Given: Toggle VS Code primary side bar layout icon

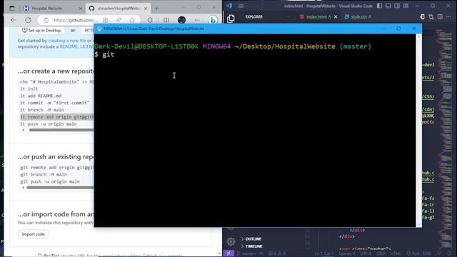Looking at the screenshot, I should coord(379,6).
